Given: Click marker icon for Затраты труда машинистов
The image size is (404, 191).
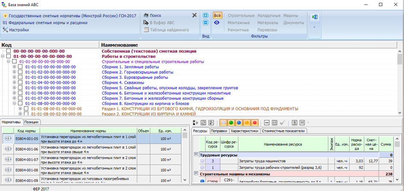Looking at the screenshot, I should (202, 161).
